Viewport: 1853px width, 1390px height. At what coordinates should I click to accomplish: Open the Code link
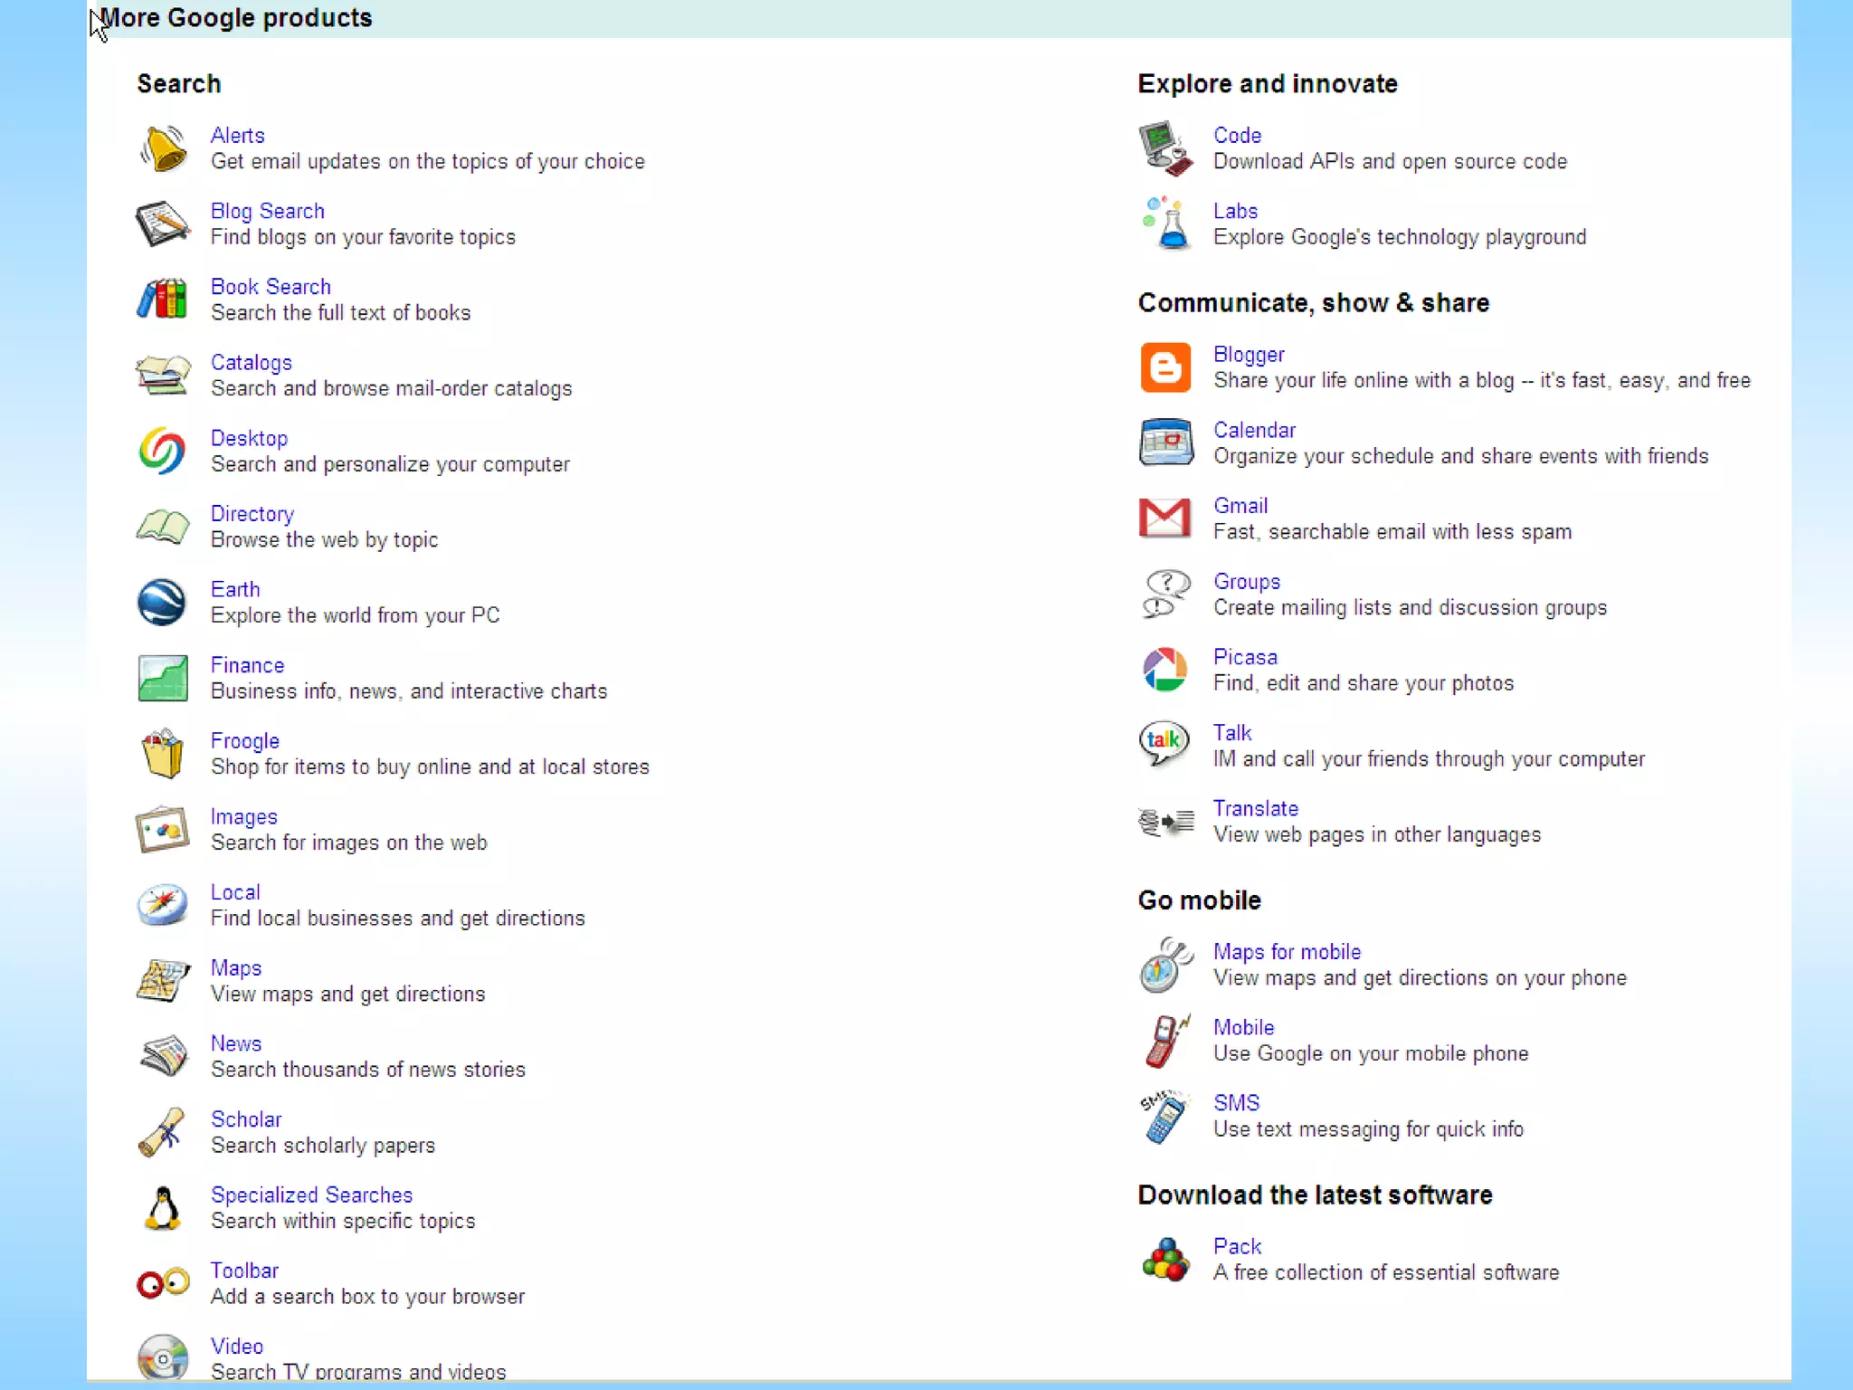point(1237,136)
